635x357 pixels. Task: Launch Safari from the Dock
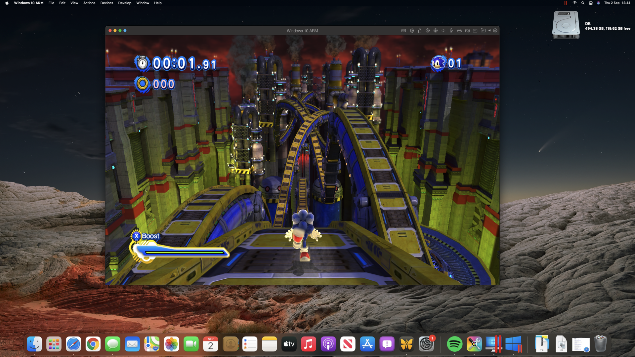[x=73, y=344]
